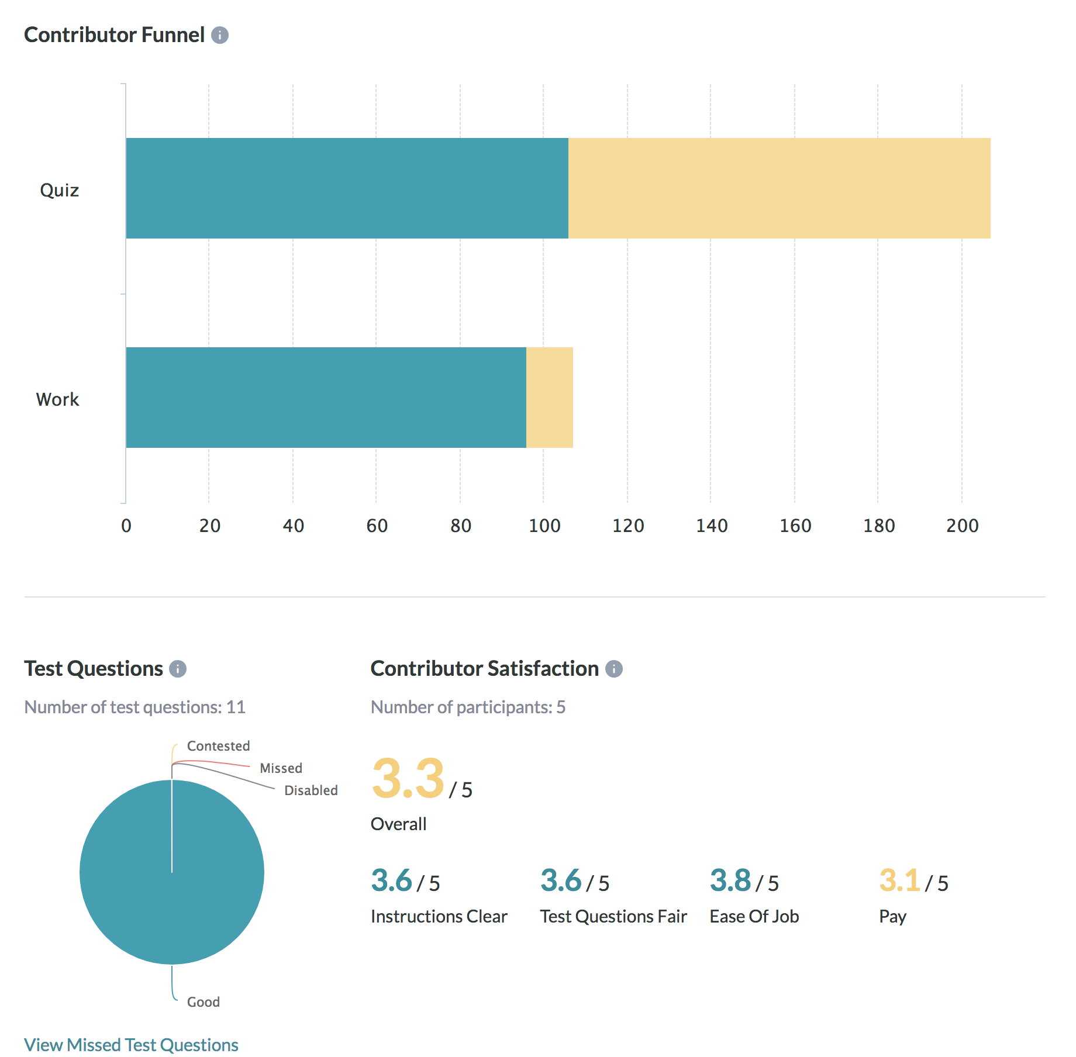Click the 3.1 Pay score
The height and width of the screenshot is (1057, 1076).
899,880
